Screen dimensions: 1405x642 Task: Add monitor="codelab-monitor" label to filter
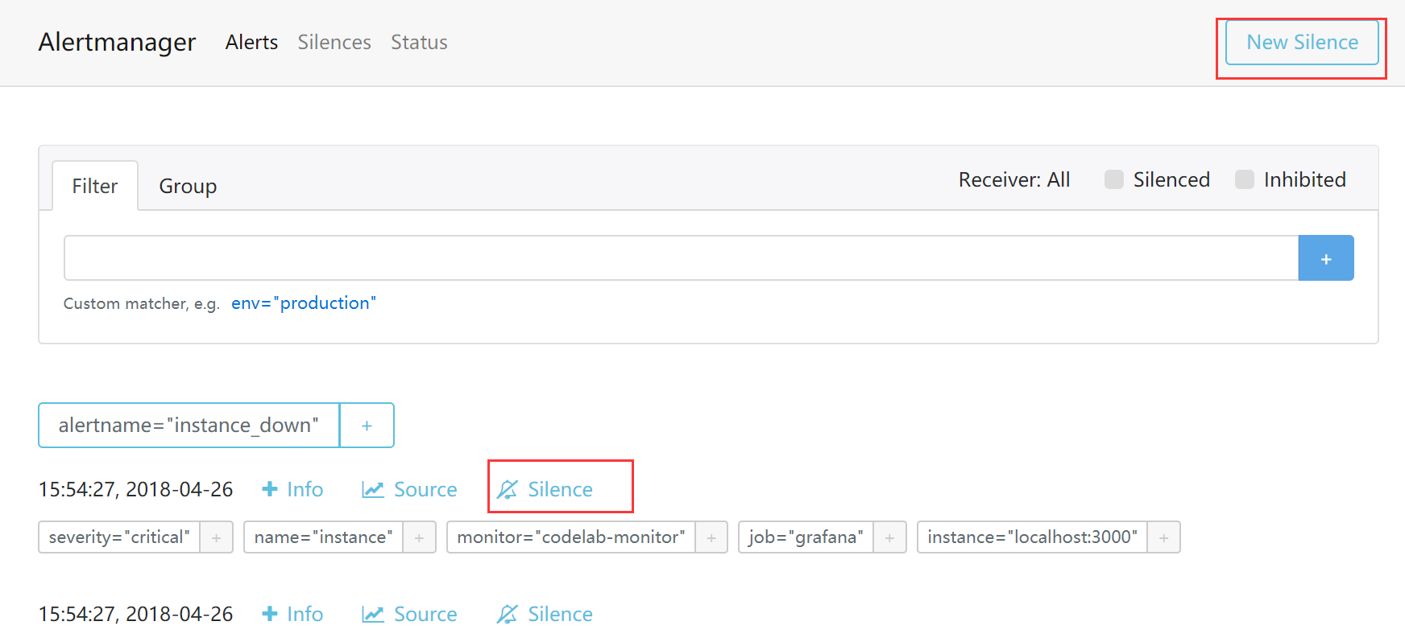[x=711, y=537]
